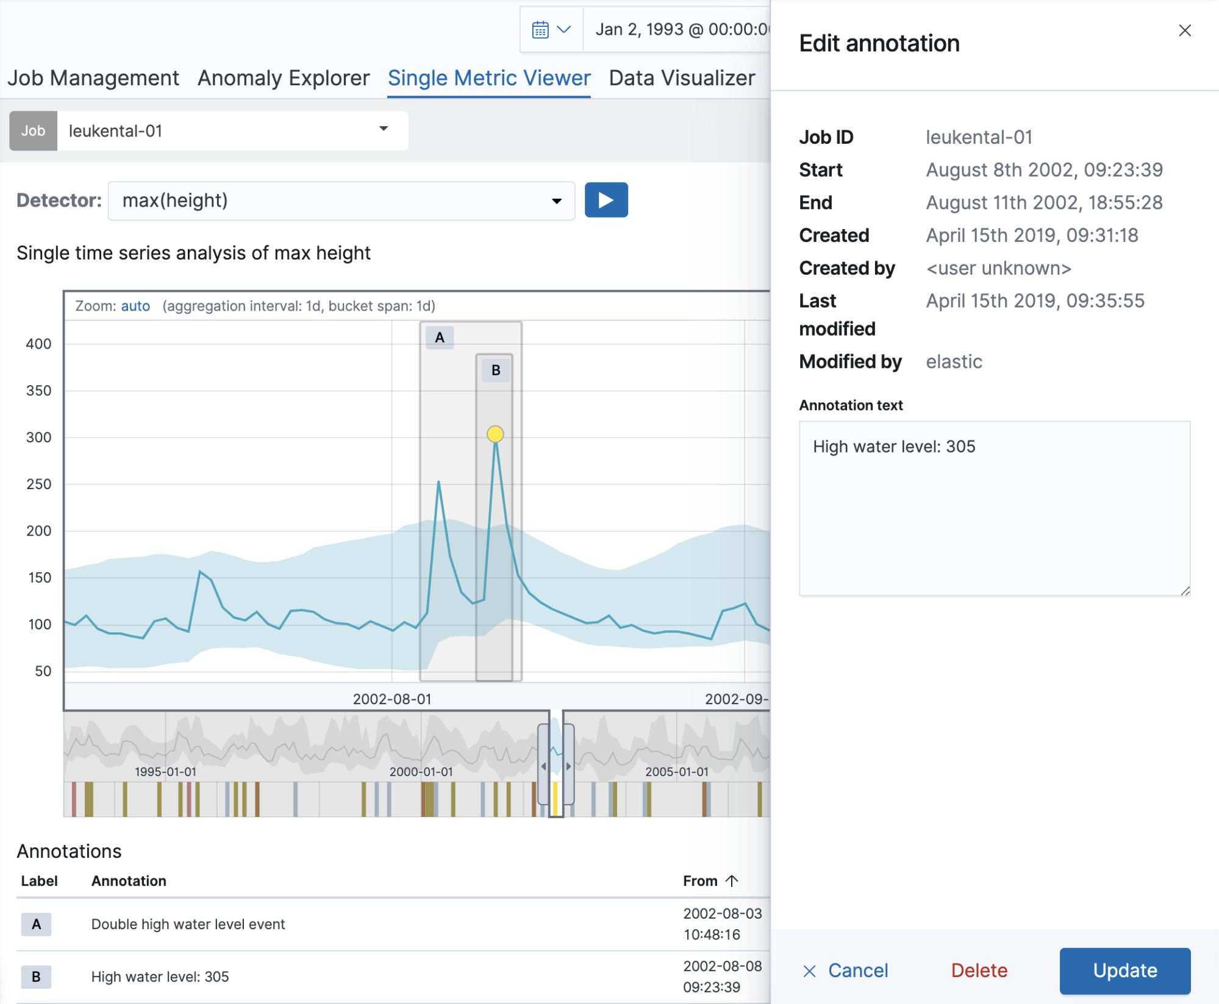Click the blue play forecast button
Screen dimensions: 1219x1004
pyautogui.click(x=606, y=200)
